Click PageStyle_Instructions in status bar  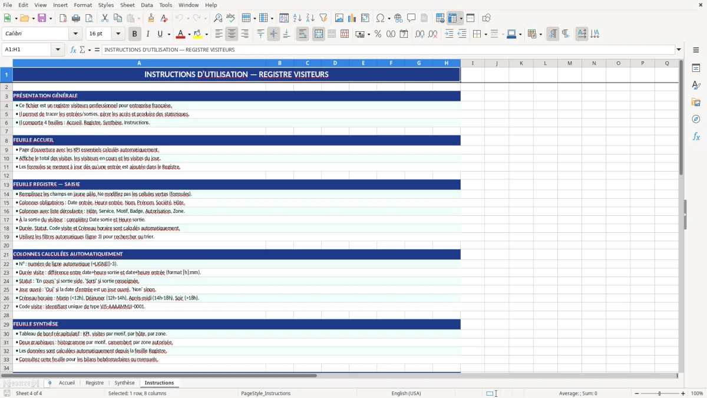(x=266, y=393)
